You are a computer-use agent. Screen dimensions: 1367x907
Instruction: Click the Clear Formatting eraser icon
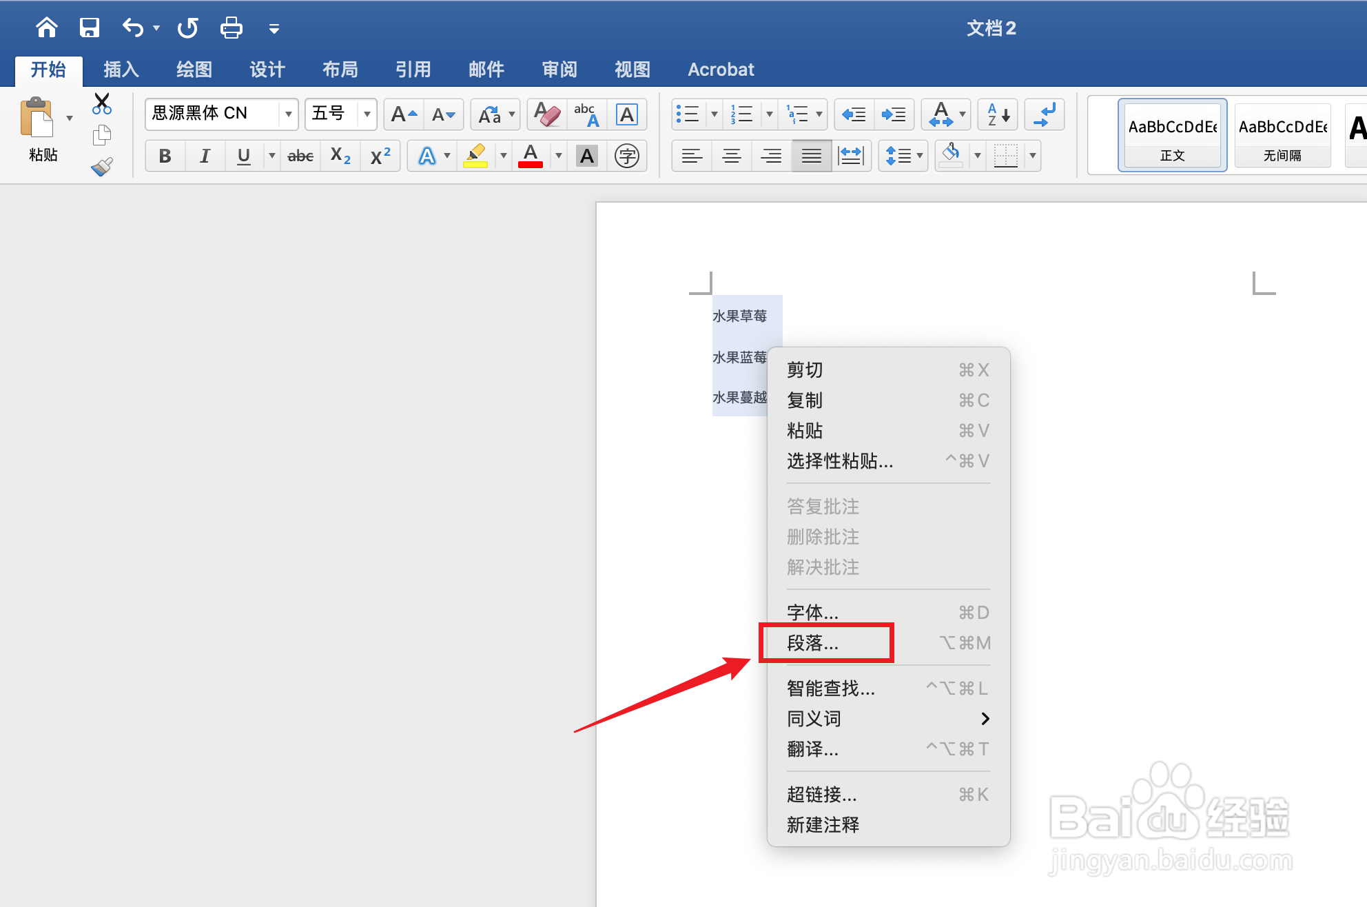547,114
